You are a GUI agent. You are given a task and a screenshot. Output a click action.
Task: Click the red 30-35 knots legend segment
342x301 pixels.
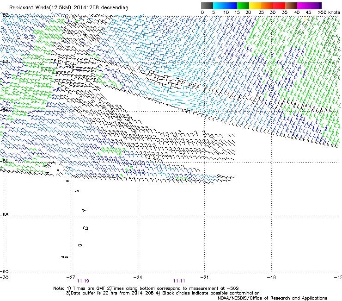click(279, 6)
